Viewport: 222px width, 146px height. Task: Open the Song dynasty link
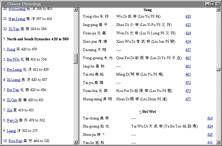[x=11, y=49]
